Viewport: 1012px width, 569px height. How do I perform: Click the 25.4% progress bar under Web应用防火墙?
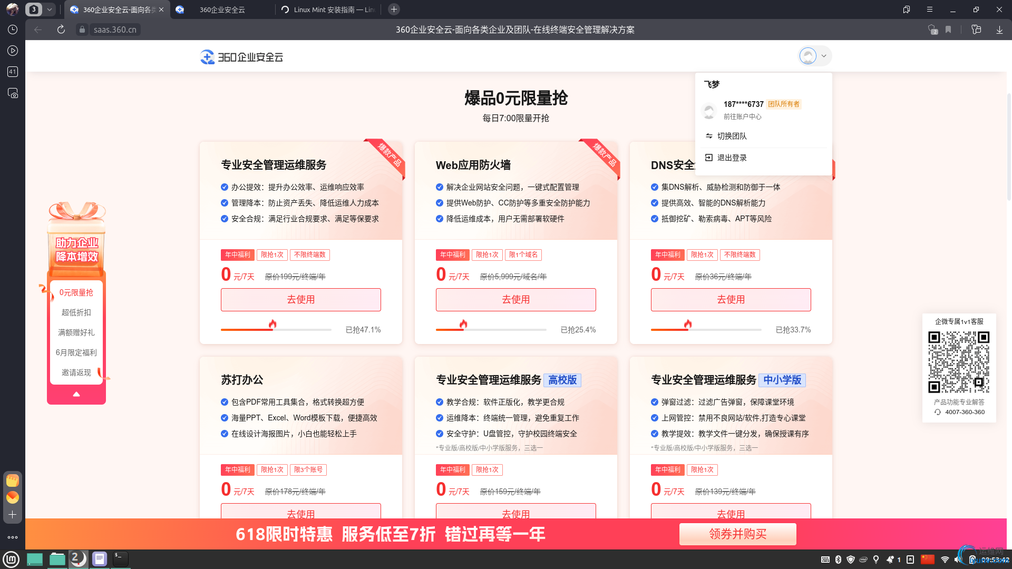(x=491, y=329)
